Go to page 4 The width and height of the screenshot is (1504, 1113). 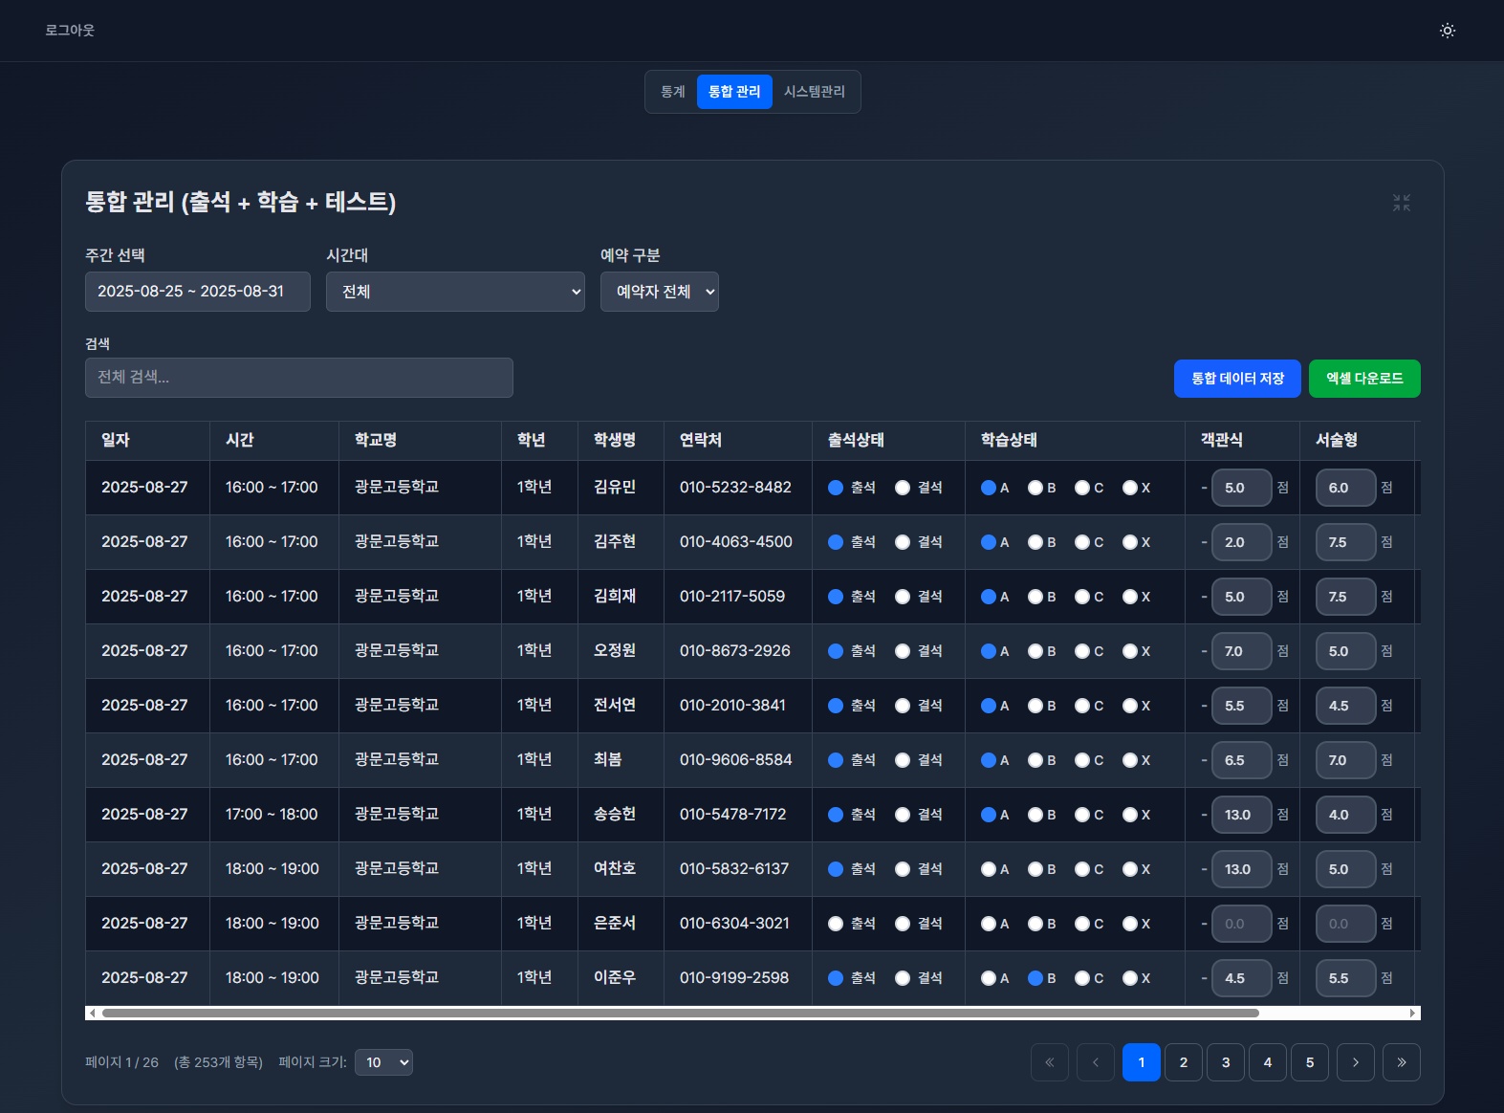[x=1268, y=1062]
